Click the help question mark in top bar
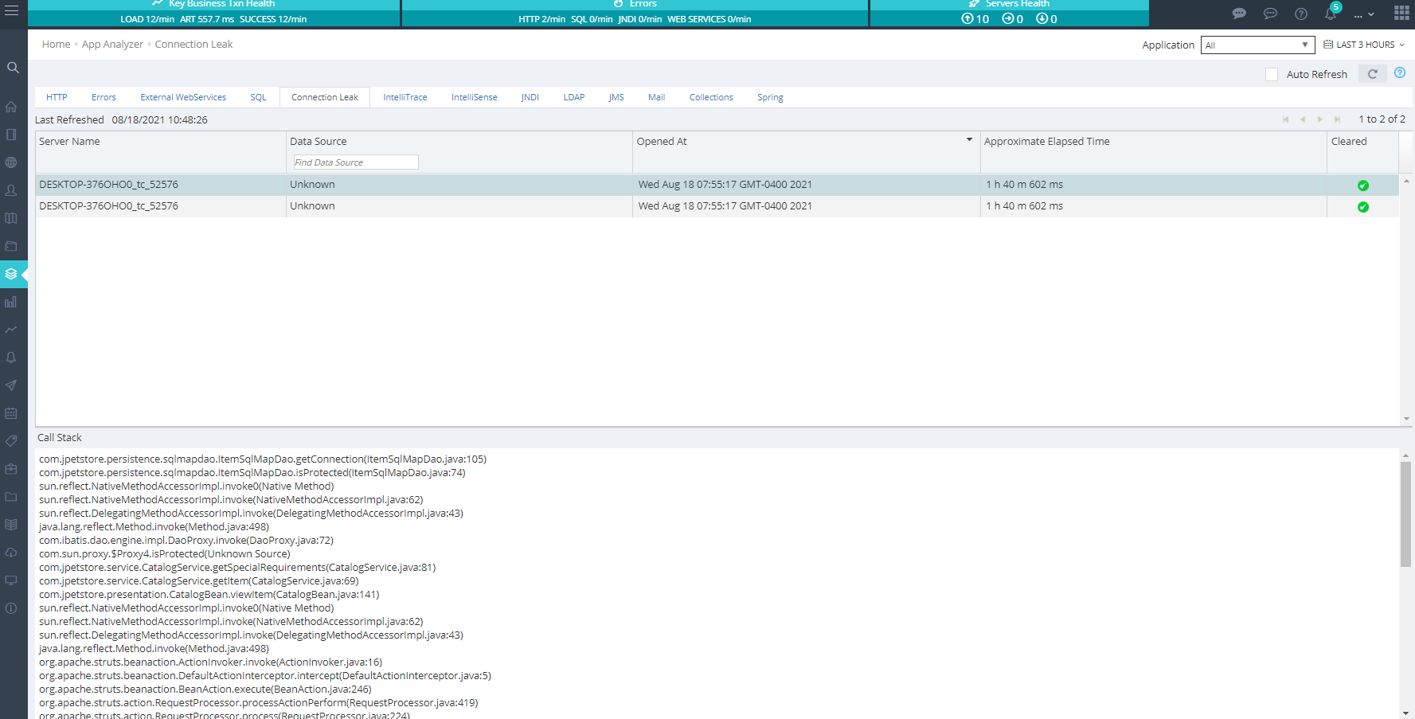1415x719 pixels. (1301, 14)
